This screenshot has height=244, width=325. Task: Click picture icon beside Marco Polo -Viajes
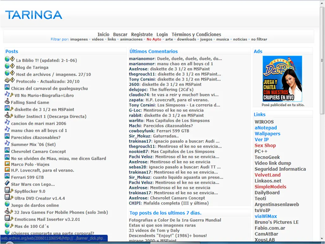(7, 164)
